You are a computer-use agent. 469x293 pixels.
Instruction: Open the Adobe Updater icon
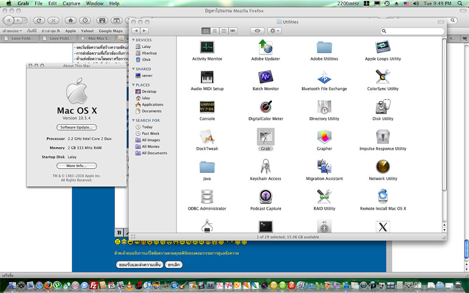(x=266, y=47)
